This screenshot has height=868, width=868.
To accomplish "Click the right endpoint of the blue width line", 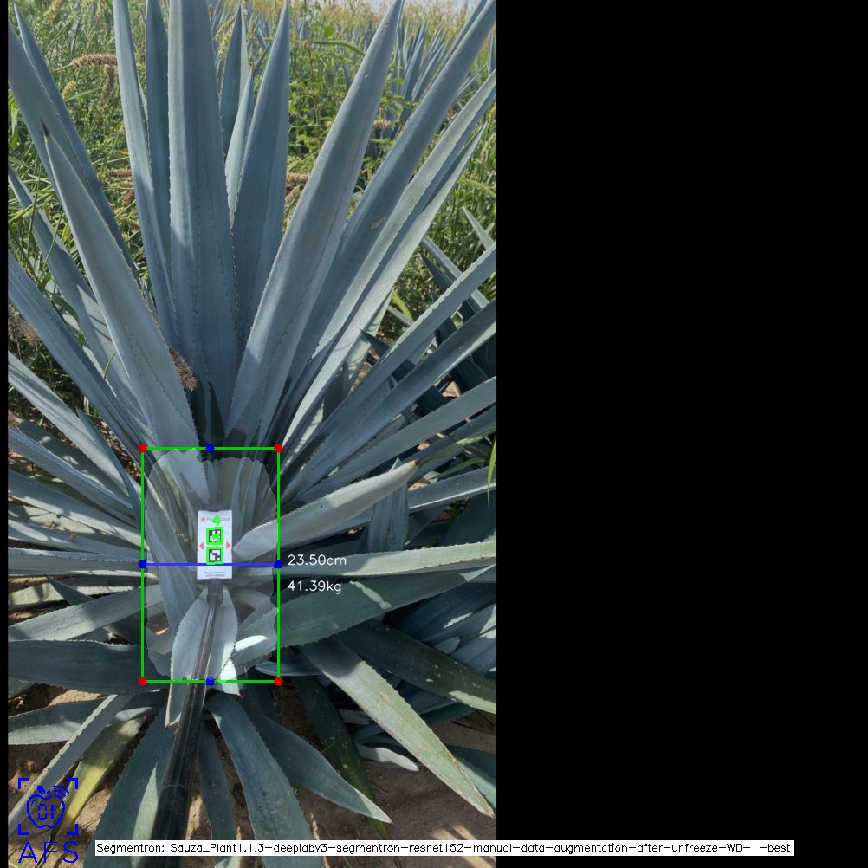I will click(x=278, y=564).
